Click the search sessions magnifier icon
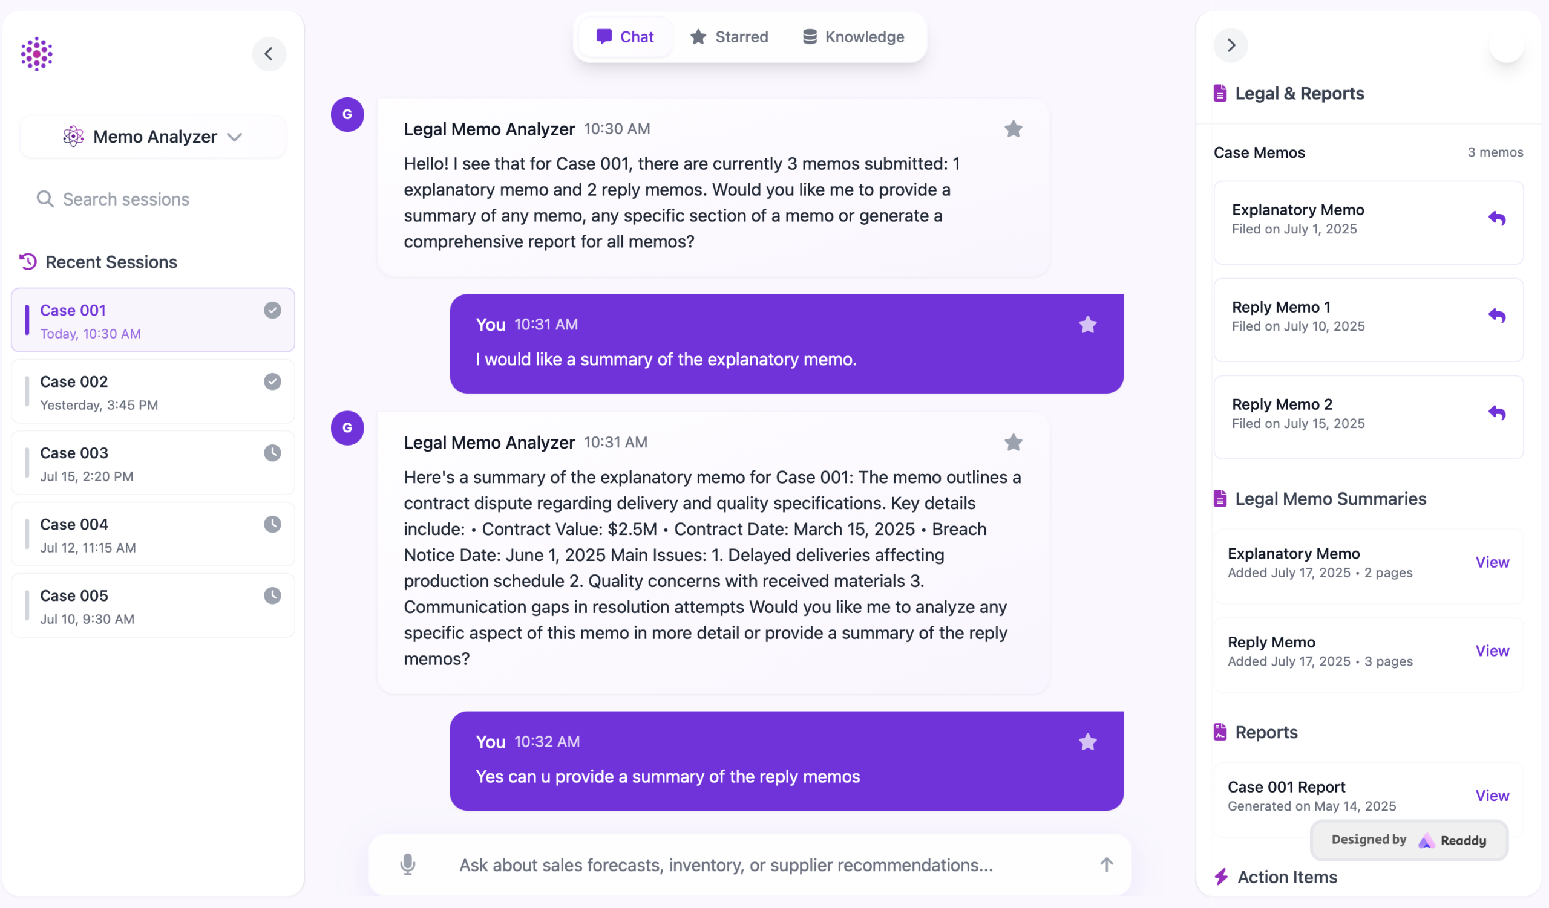 pos(45,199)
